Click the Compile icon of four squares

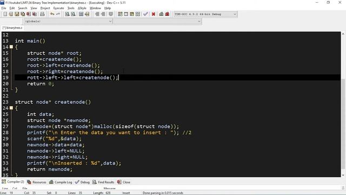pyautogui.click(x=120, y=14)
